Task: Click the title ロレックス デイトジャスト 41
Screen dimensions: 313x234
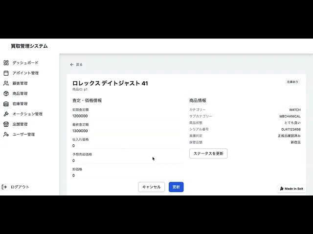Action: pyautogui.click(x=110, y=83)
